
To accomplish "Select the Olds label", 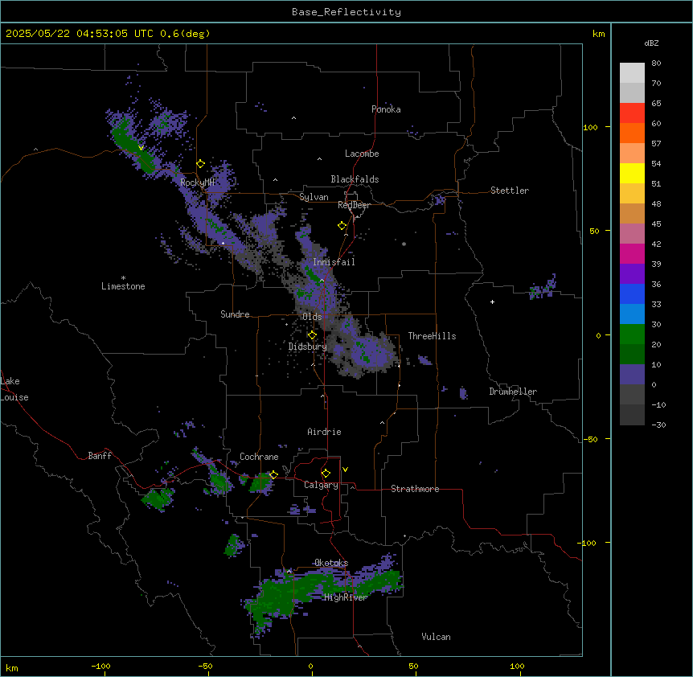I will click(312, 317).
